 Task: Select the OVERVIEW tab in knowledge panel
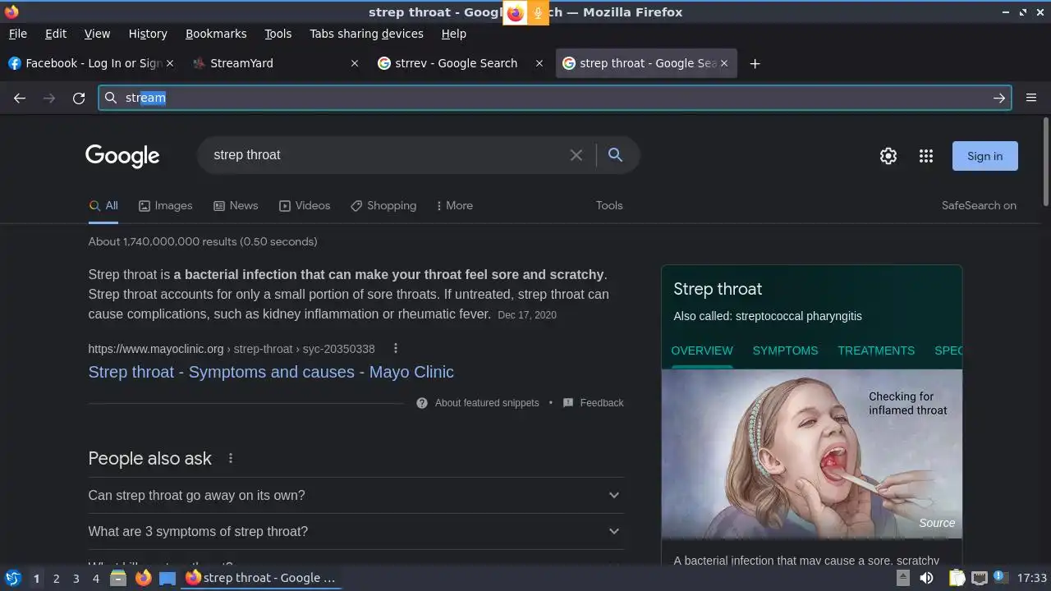(702, 350)
